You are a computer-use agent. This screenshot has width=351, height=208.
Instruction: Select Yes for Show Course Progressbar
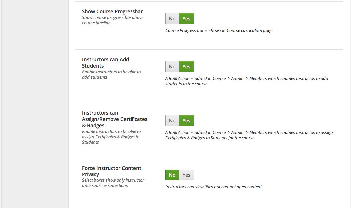click(186, 18)
